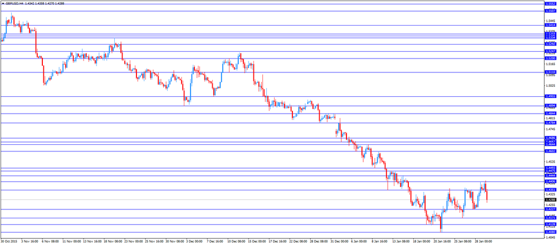
Task: Click the 22 Dec 08:00 time axis label
Action: (299, 241)
